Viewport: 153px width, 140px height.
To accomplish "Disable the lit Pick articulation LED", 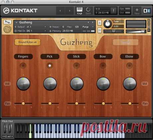I will [50, 66].
